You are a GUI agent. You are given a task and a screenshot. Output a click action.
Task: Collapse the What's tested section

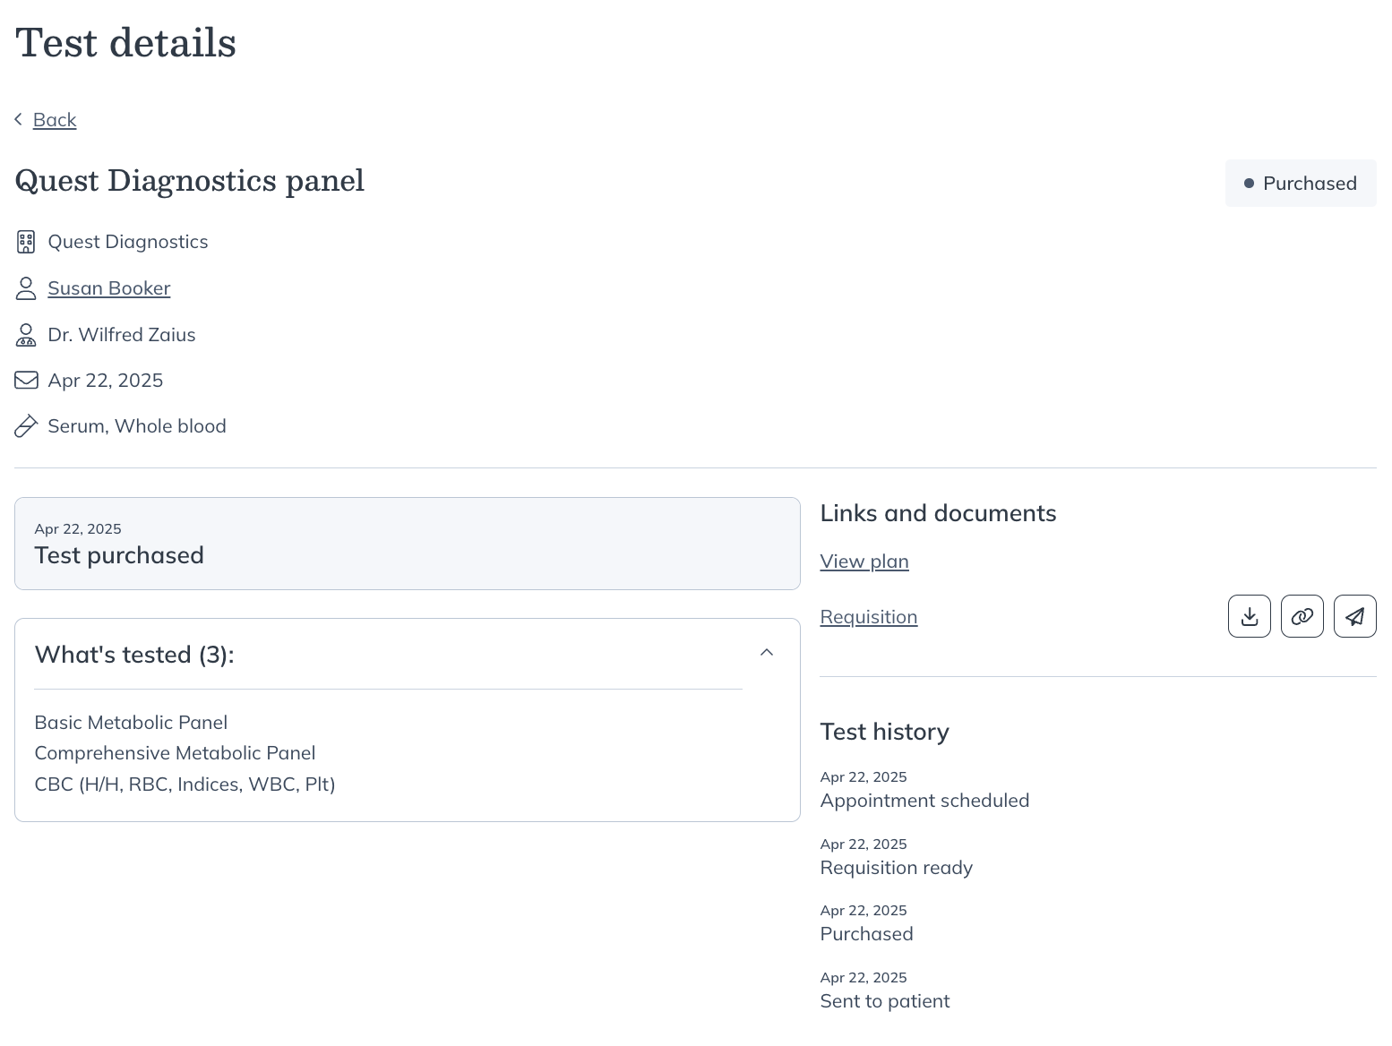coord(767,652)
